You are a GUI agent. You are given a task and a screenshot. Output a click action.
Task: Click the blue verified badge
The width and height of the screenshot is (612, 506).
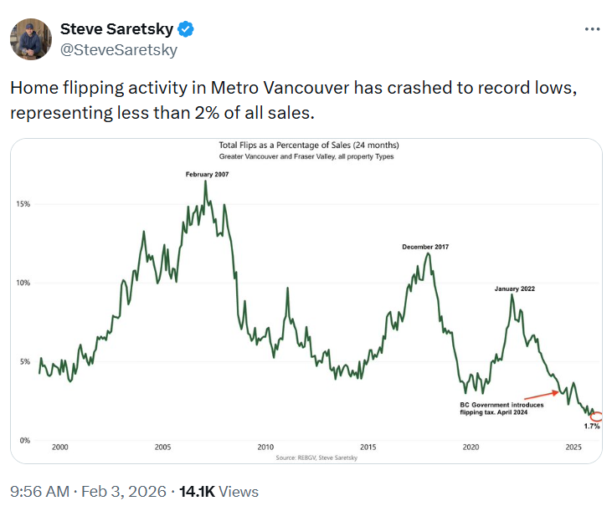coord(186,30)
